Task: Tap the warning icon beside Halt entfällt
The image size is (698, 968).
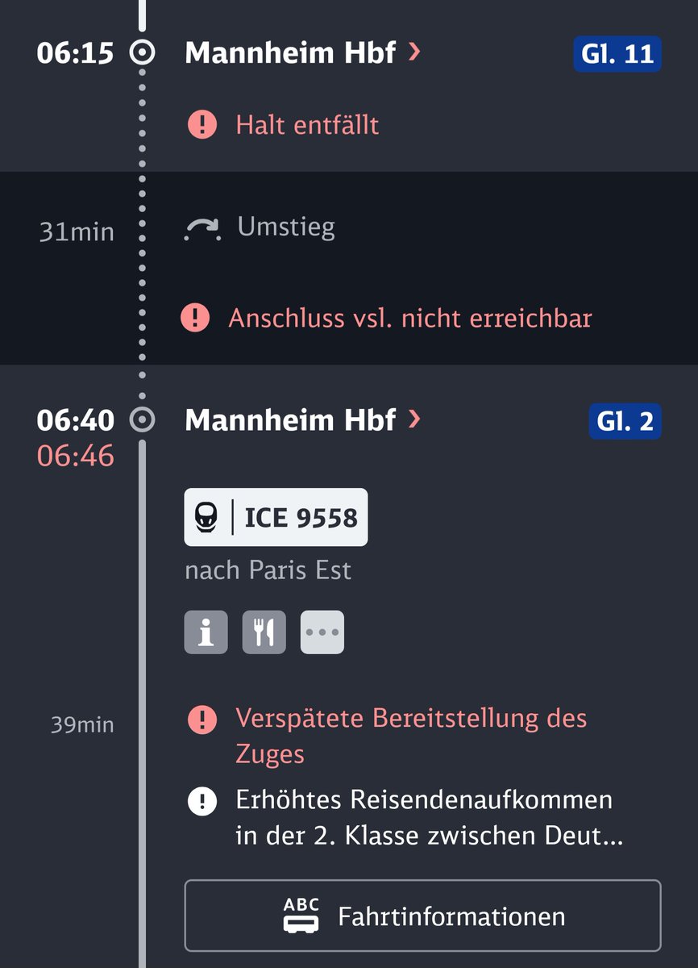Action: [202, 124]
